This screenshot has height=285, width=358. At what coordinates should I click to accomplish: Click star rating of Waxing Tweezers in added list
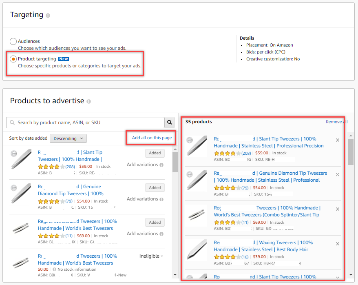(x=228, y=257)
